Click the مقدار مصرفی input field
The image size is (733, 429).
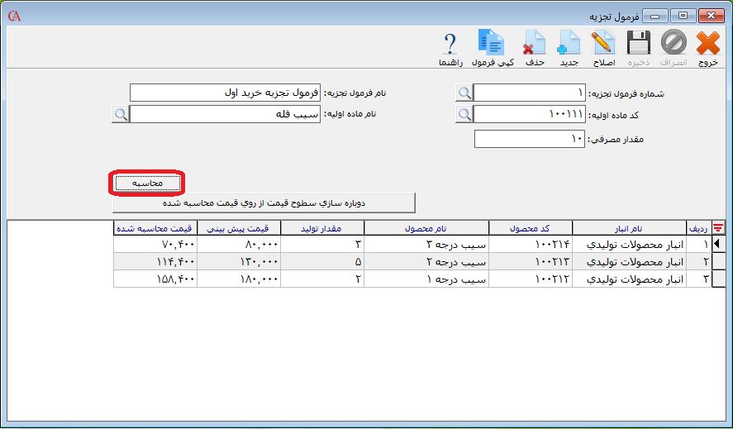pos(529,139)
